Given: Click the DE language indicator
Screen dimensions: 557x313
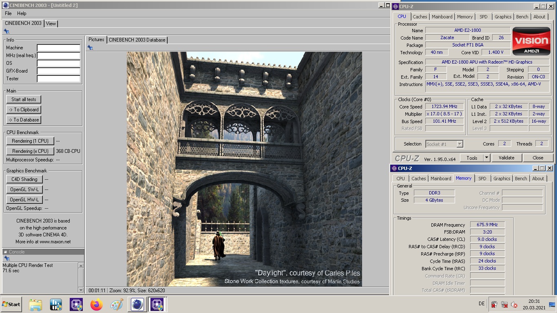Looking at the screenshot, I should (482, 304).
